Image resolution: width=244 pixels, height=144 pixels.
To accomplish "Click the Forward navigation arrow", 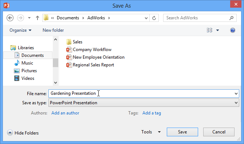I will pos(20,18).
